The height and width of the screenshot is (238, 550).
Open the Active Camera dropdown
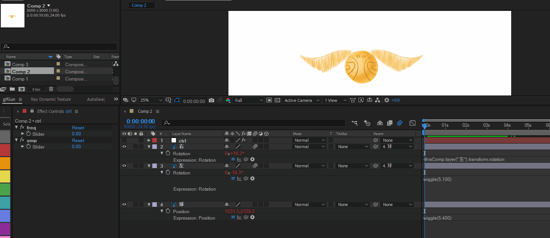point(302,100)
